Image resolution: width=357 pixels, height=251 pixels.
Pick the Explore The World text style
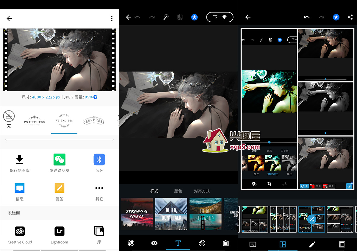click(206, 214)
